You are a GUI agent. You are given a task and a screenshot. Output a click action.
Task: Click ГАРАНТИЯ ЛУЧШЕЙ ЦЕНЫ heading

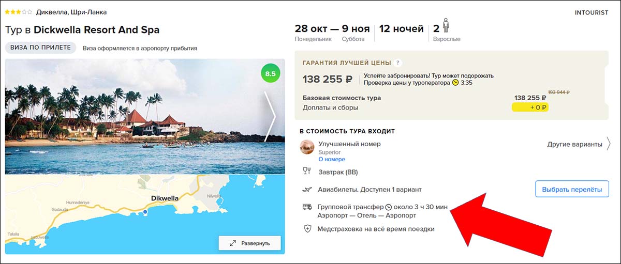pyautogui.click(x=347, y=63)
